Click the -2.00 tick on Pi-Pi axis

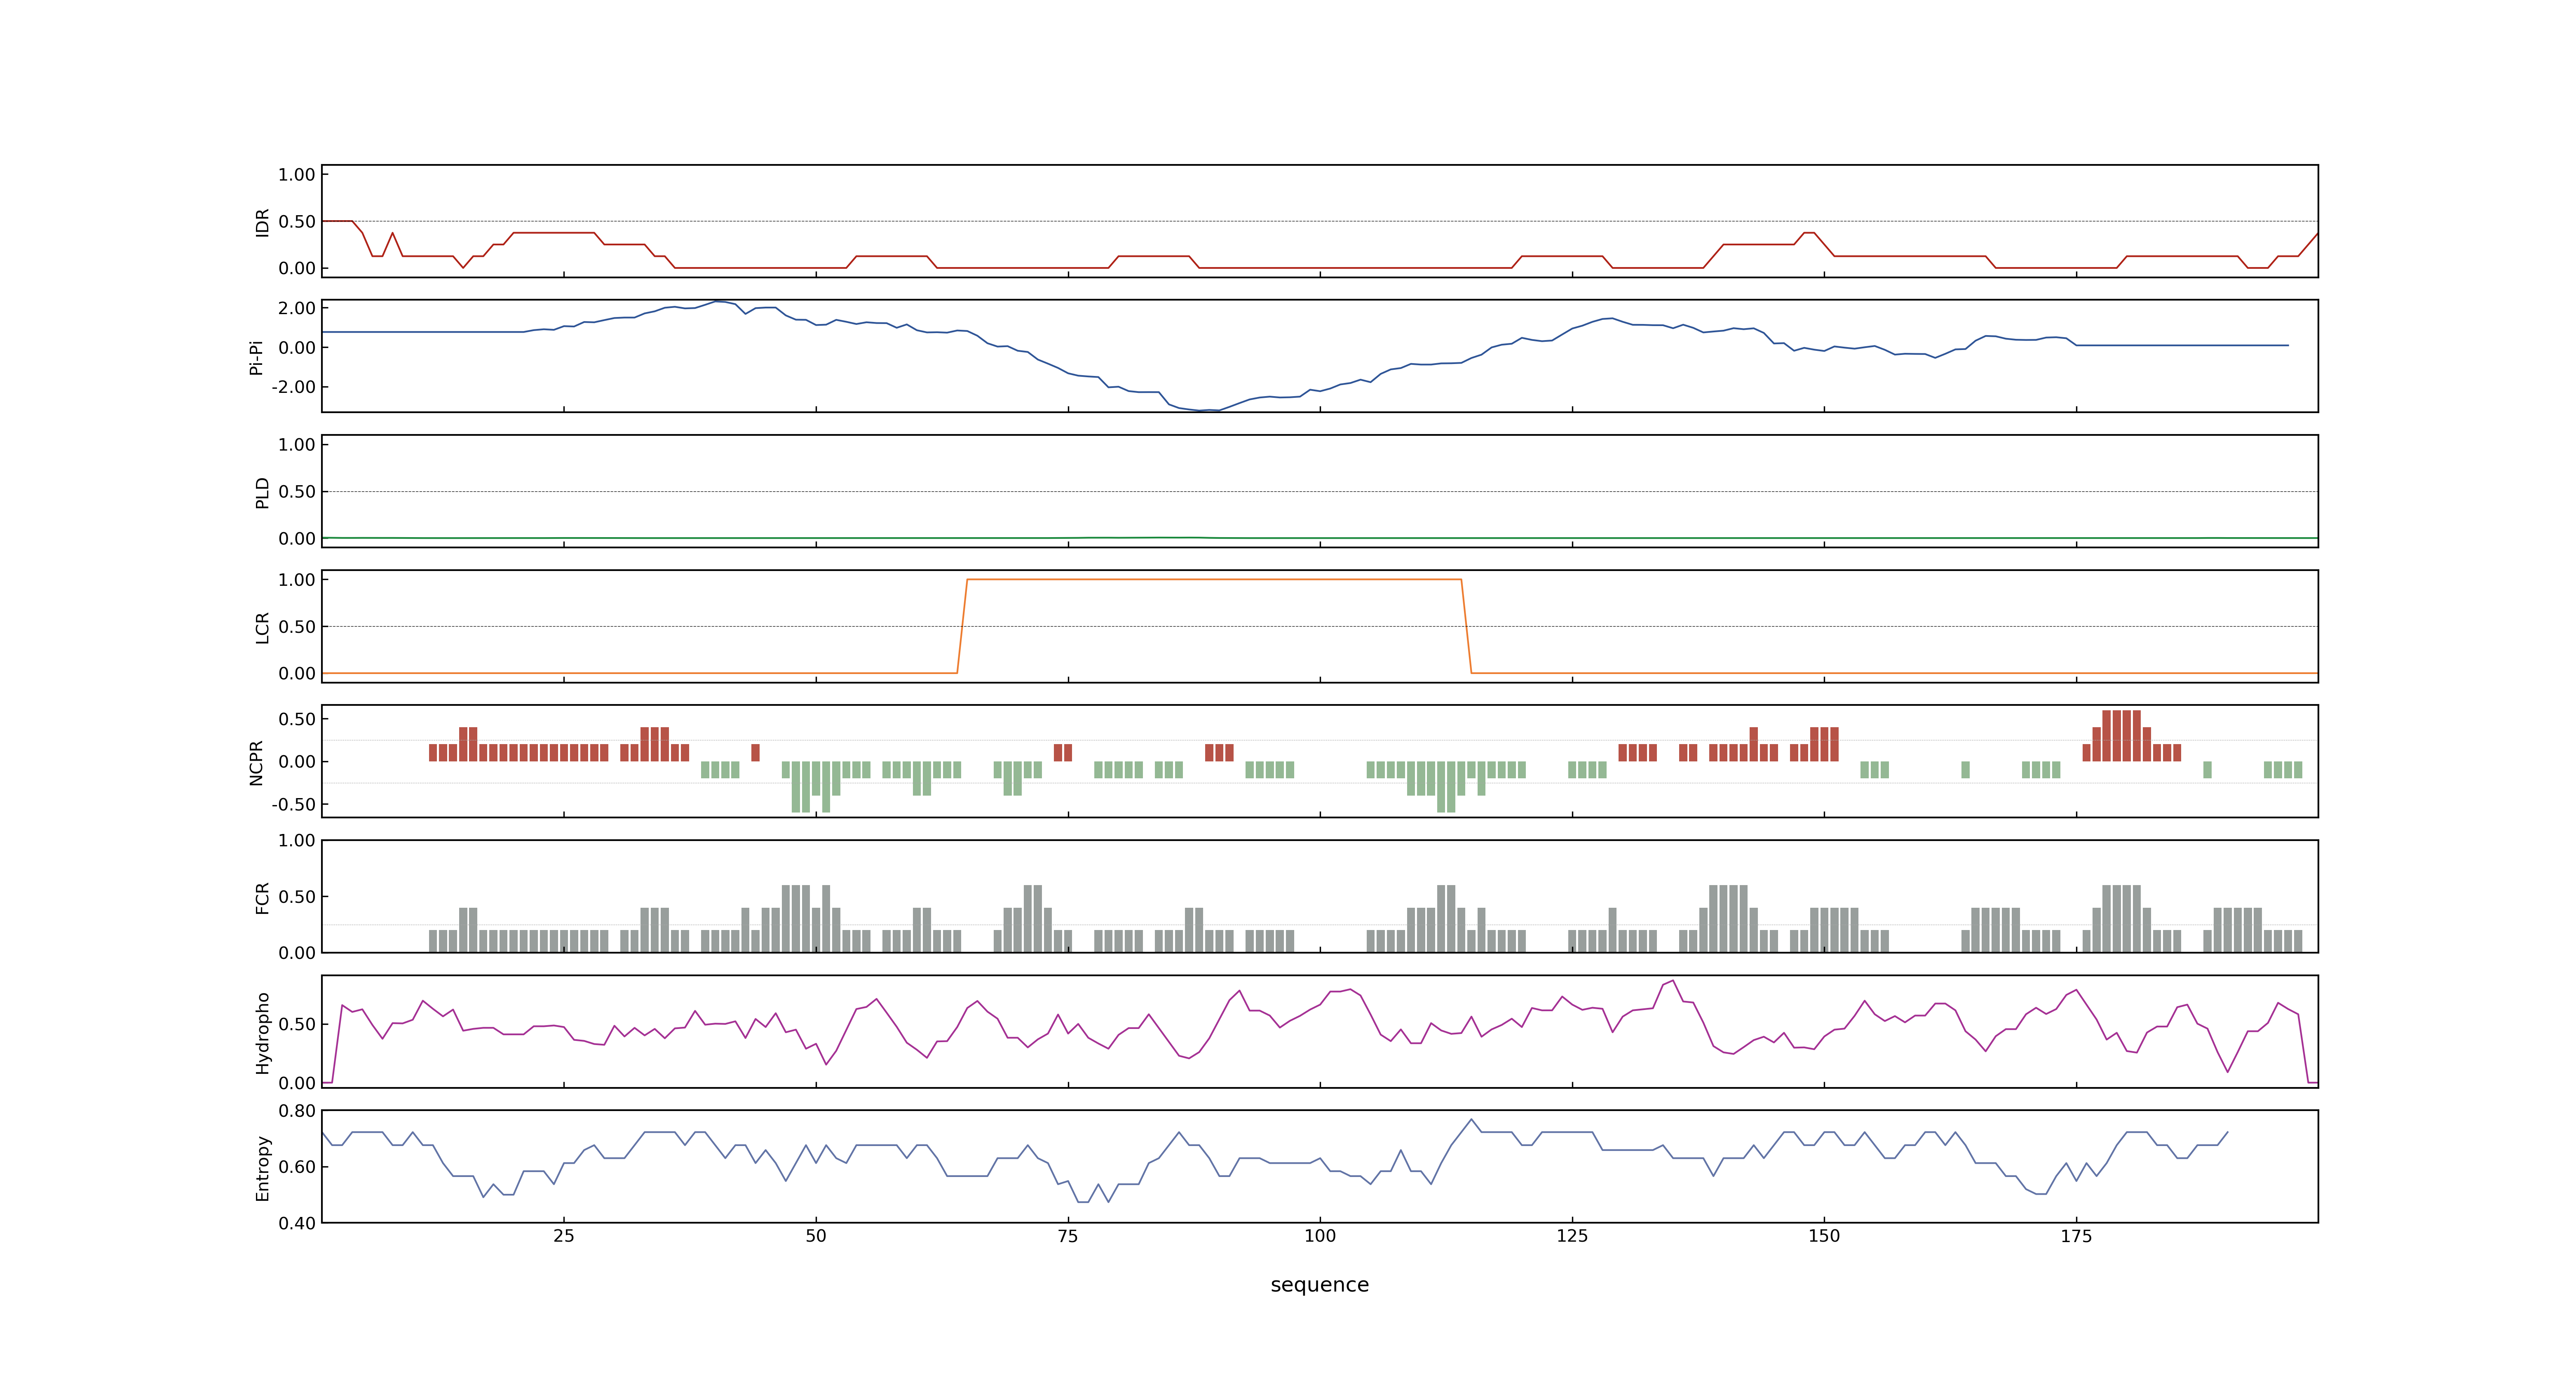(293, 387)
